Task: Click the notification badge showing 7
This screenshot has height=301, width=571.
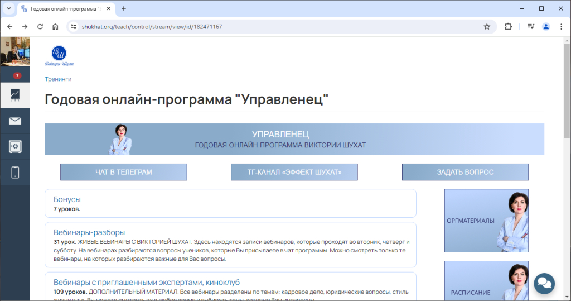Action: tap(17, 75)
